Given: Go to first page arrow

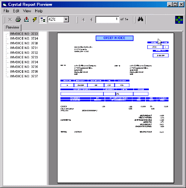Looking at the screenshot, I should (83, 20).
